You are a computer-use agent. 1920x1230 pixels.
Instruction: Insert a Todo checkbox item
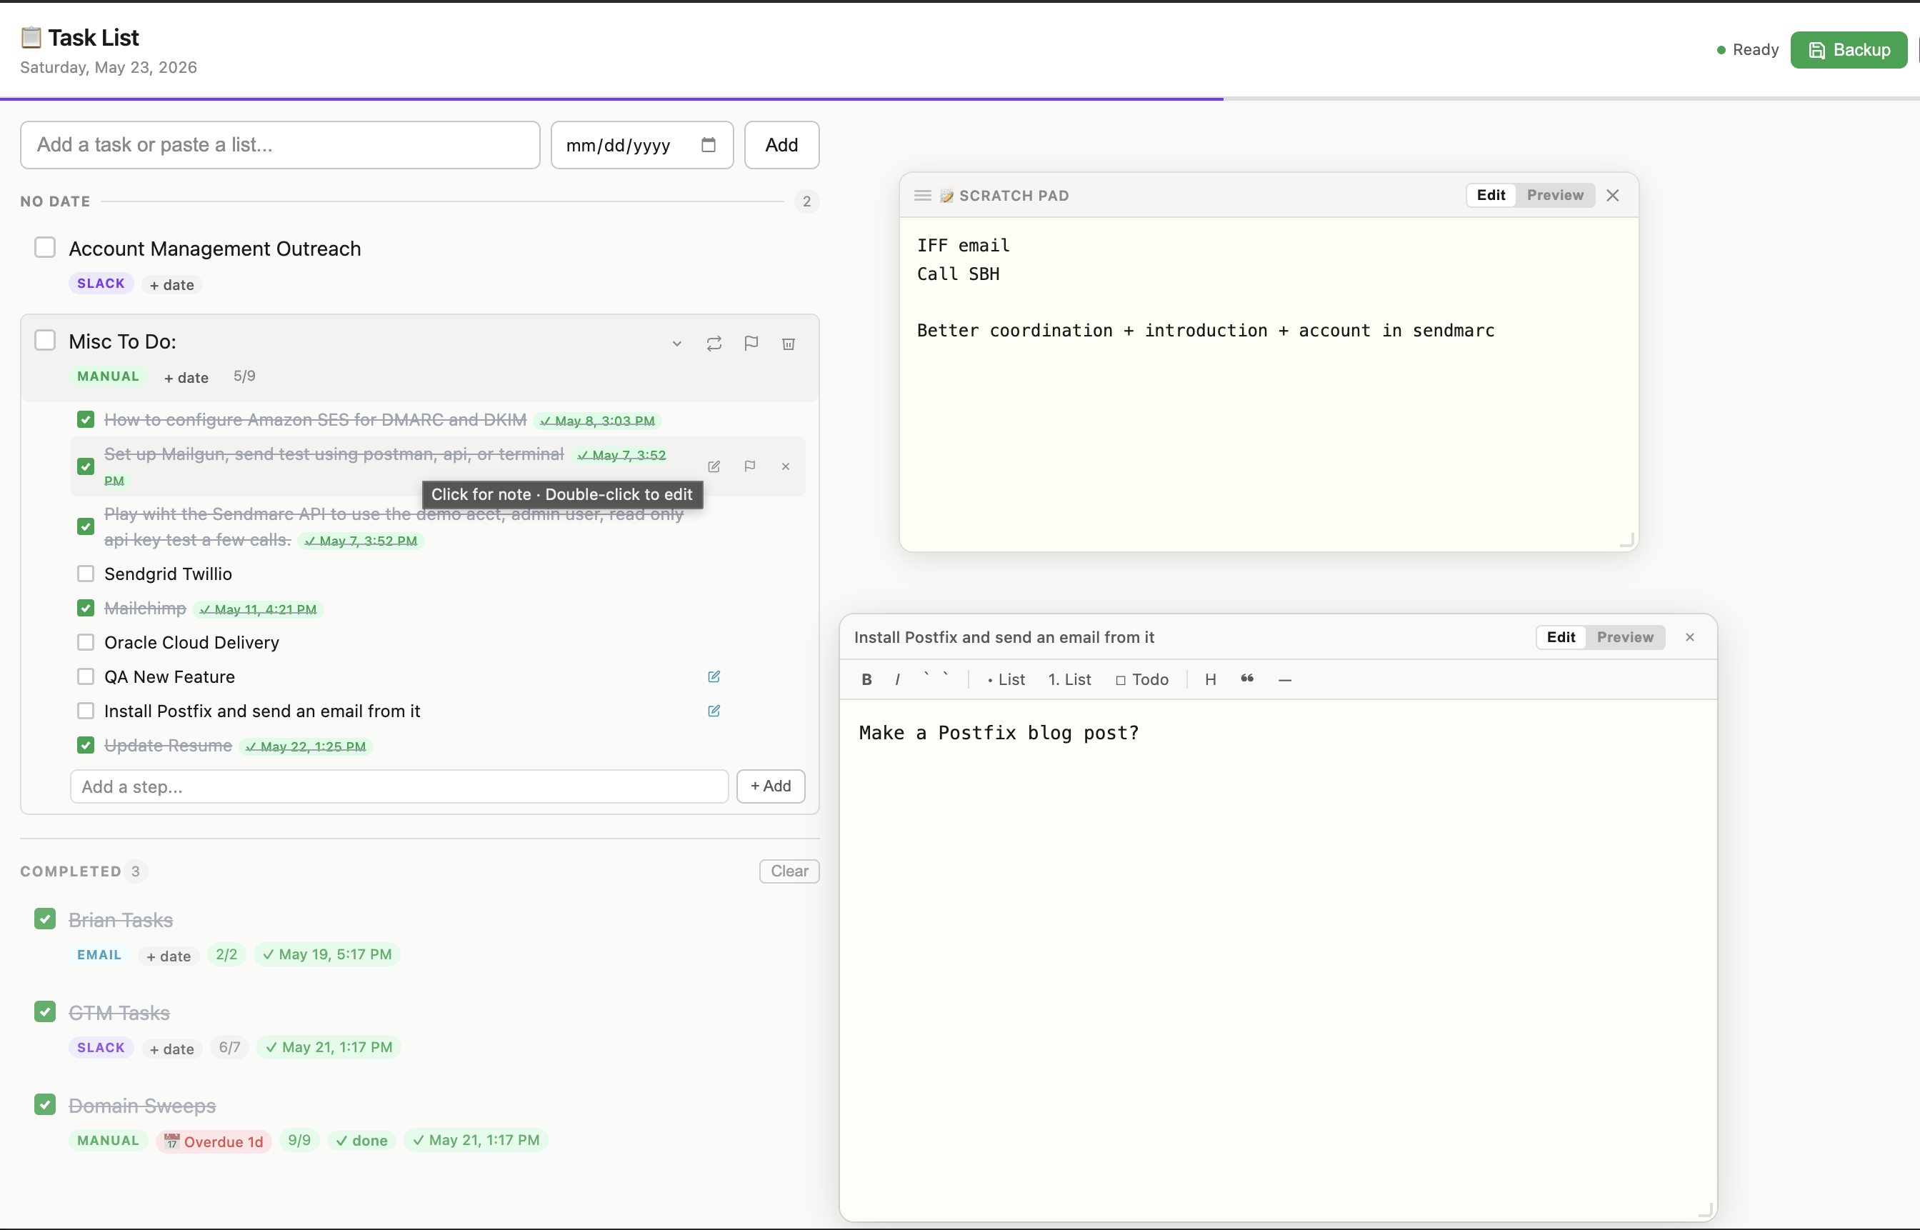coord(1142,680)
